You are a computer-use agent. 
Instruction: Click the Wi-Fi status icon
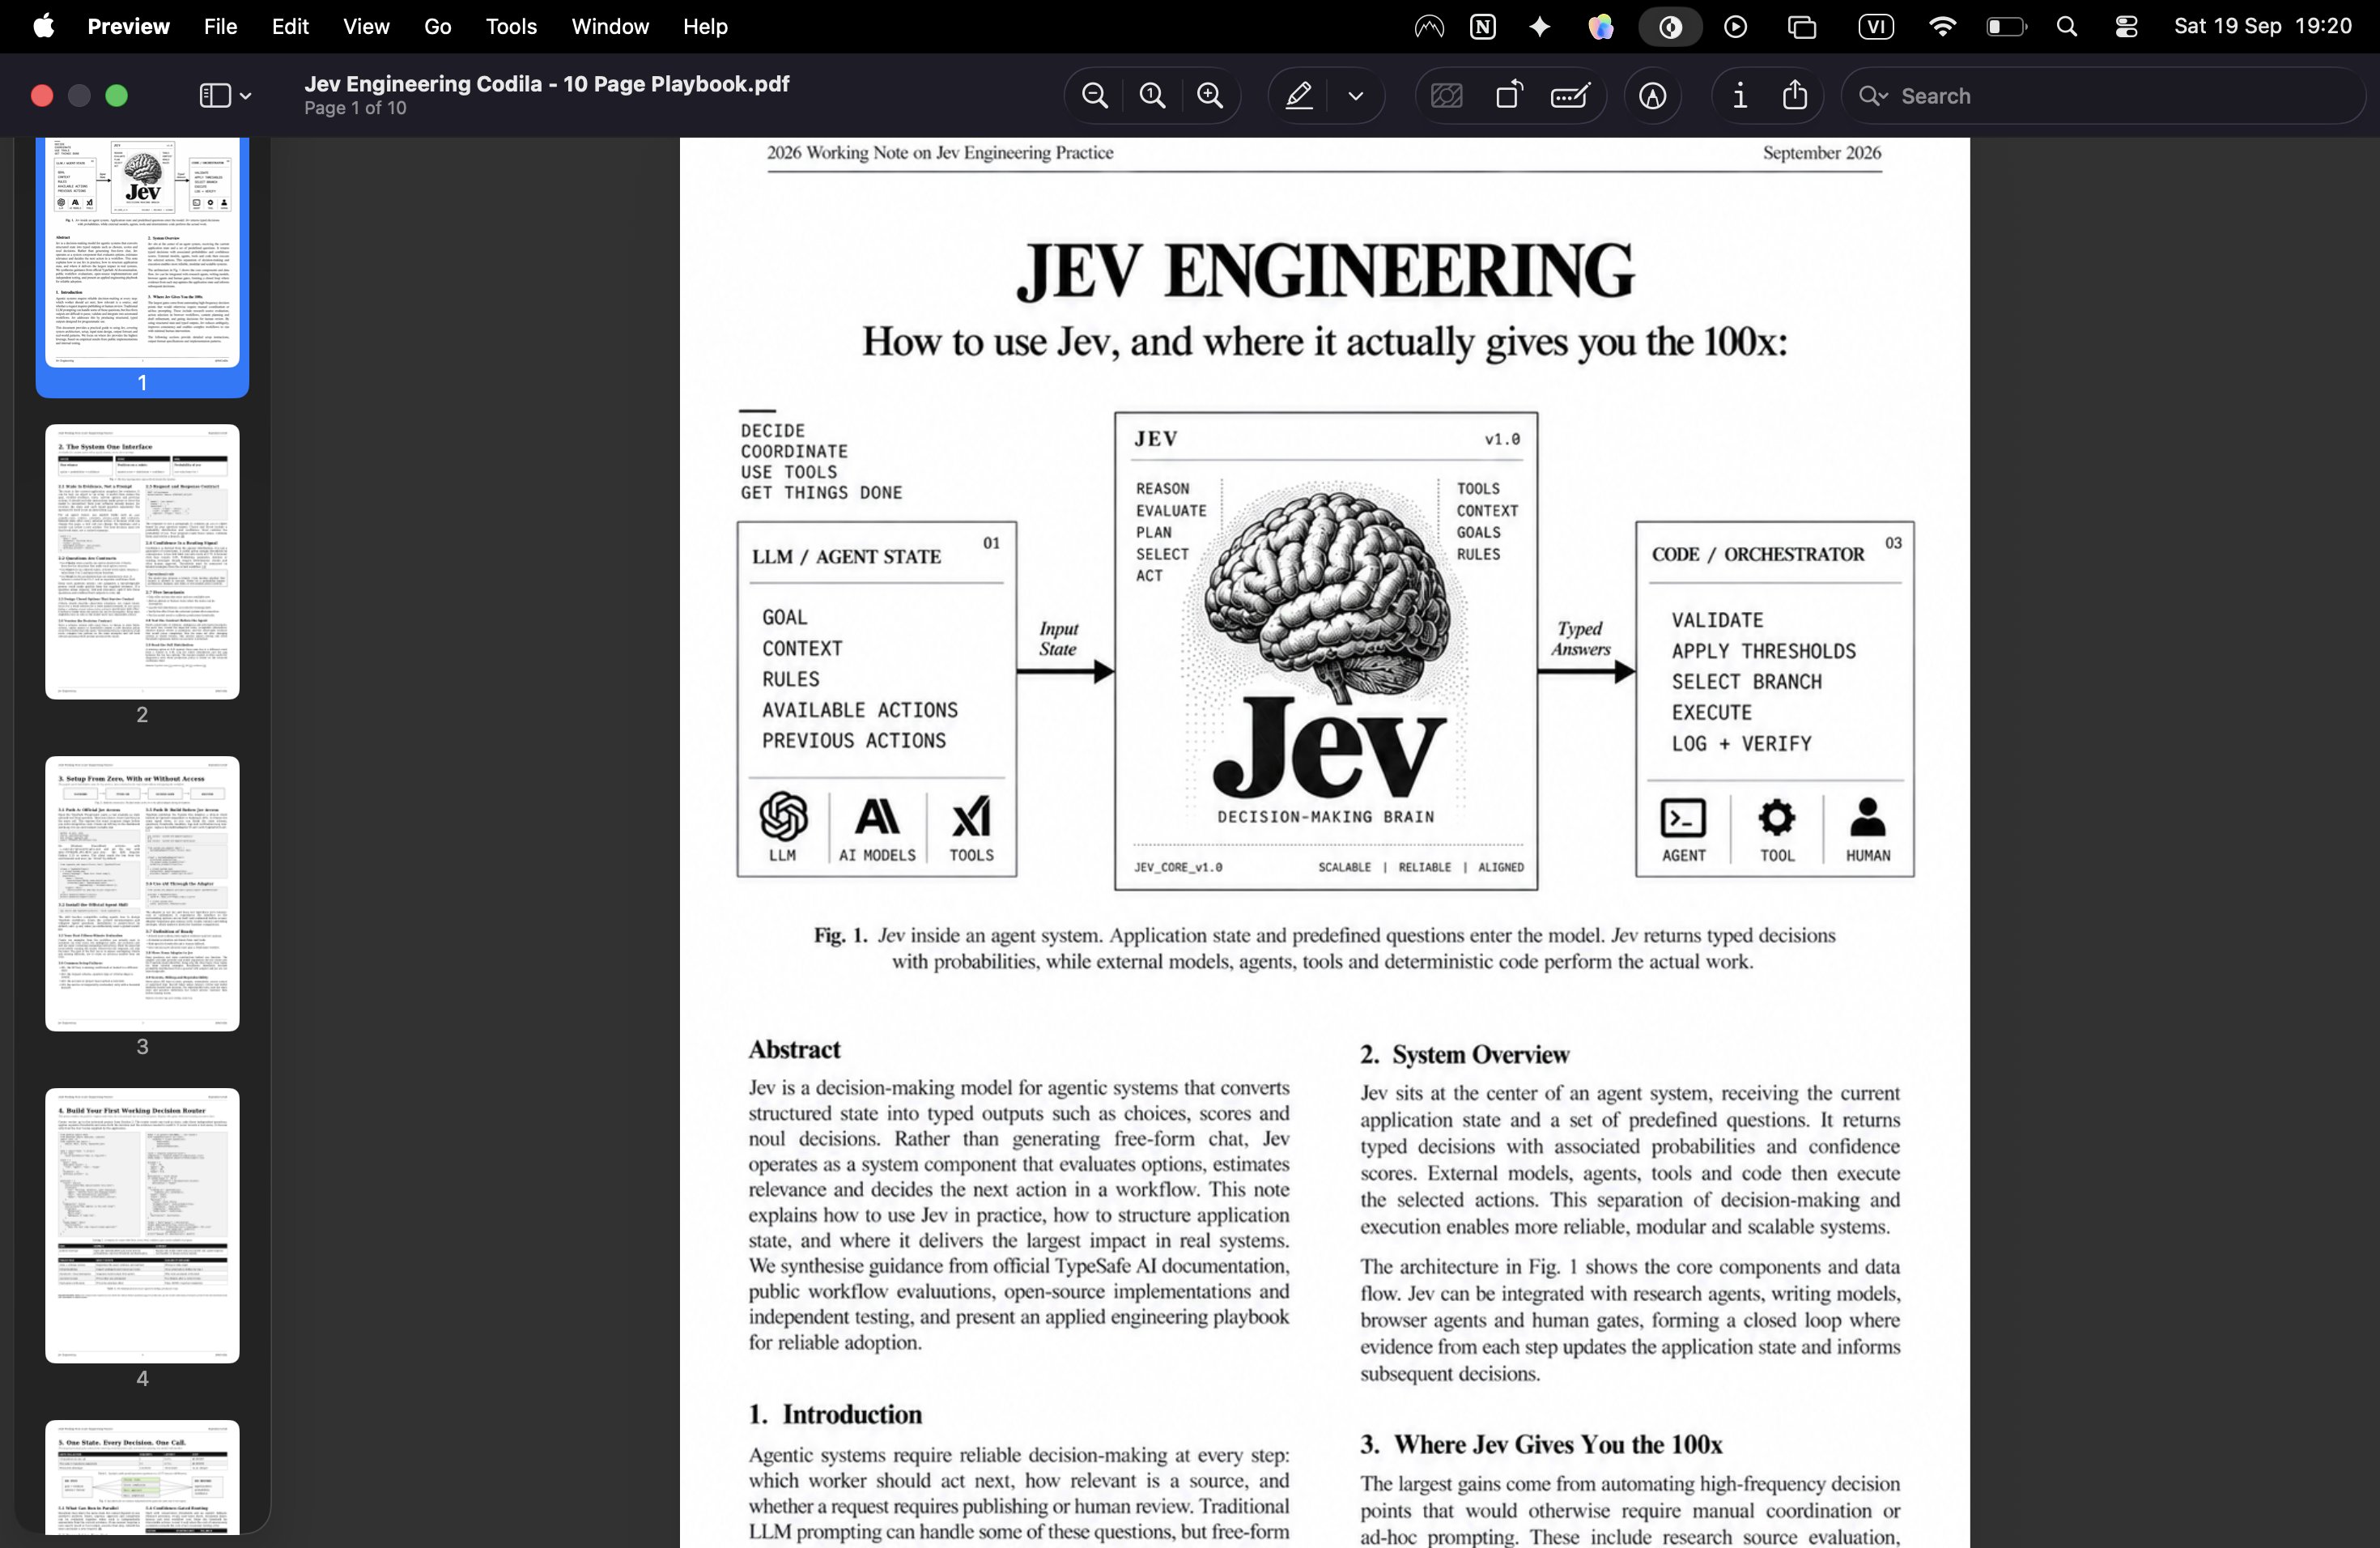pos(1942,27)
